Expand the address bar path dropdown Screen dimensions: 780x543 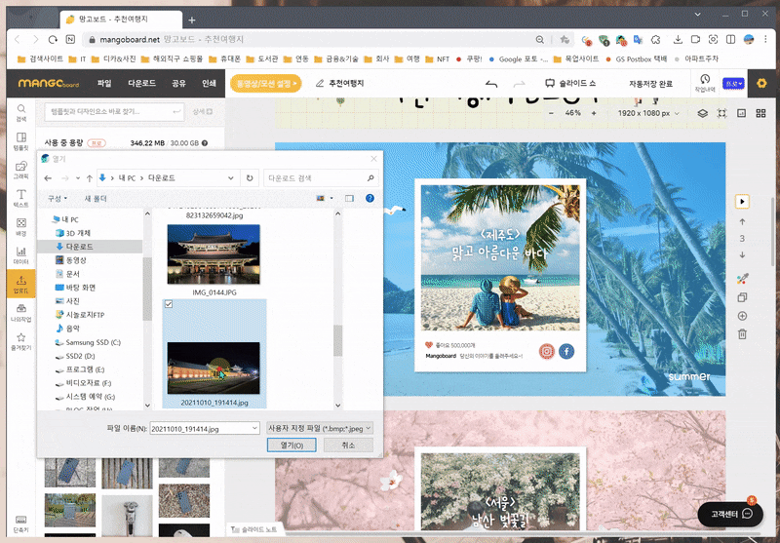231,178
